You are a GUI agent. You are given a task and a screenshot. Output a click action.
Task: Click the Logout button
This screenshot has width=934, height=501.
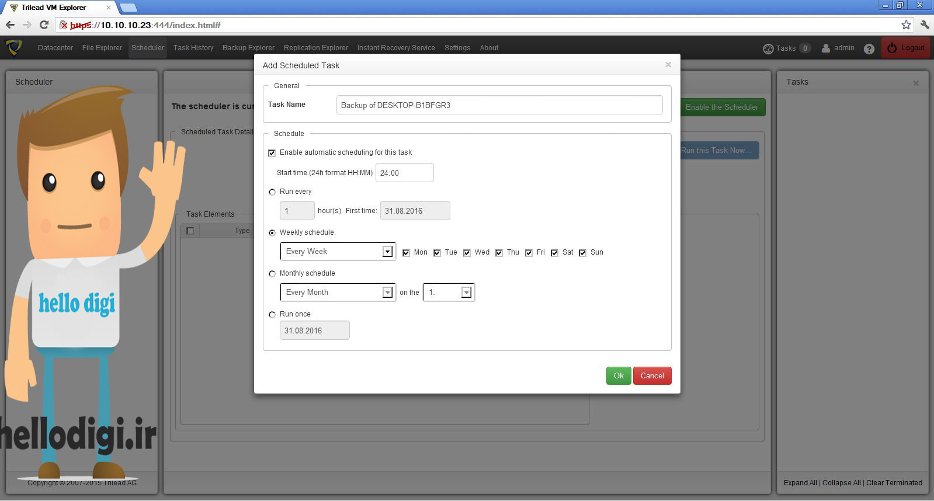click(x=906, y=48)
